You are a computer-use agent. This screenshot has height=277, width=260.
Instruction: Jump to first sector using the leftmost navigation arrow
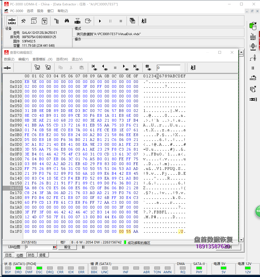click(94, 67)
